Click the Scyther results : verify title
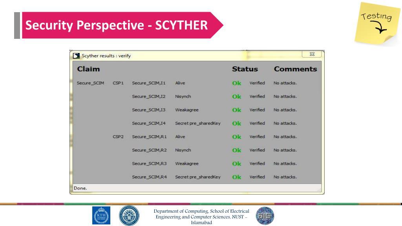This screenshot has height=226, width=402. tap(106, 56)
